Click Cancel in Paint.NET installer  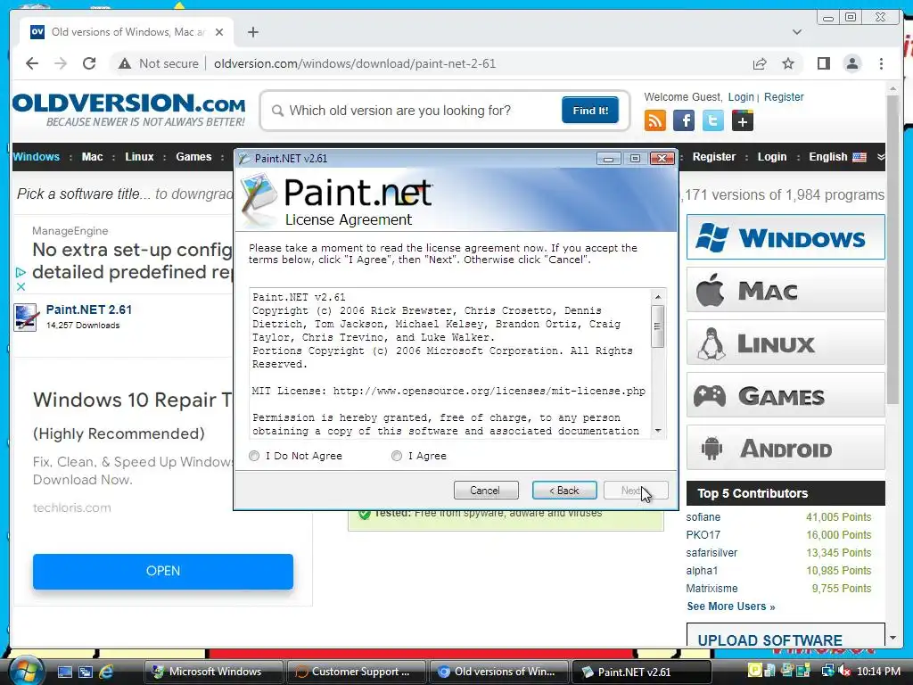click(486, 490)
